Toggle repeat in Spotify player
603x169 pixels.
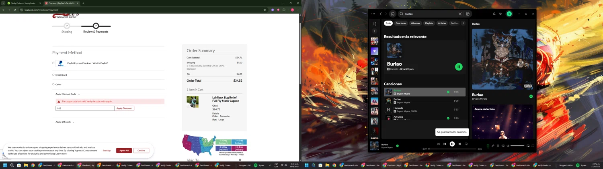466,144
